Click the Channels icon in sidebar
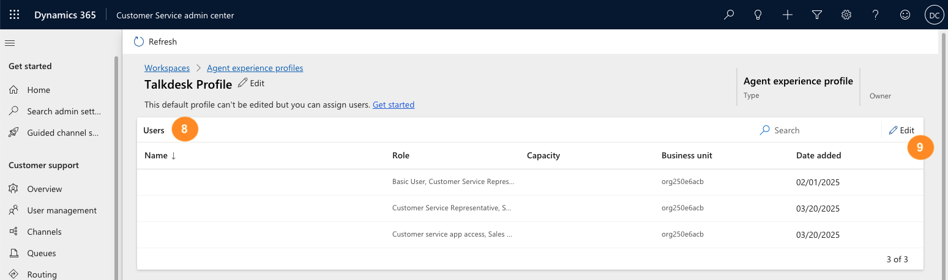Screen dimensions: 948x280 (x=13, y=232)
